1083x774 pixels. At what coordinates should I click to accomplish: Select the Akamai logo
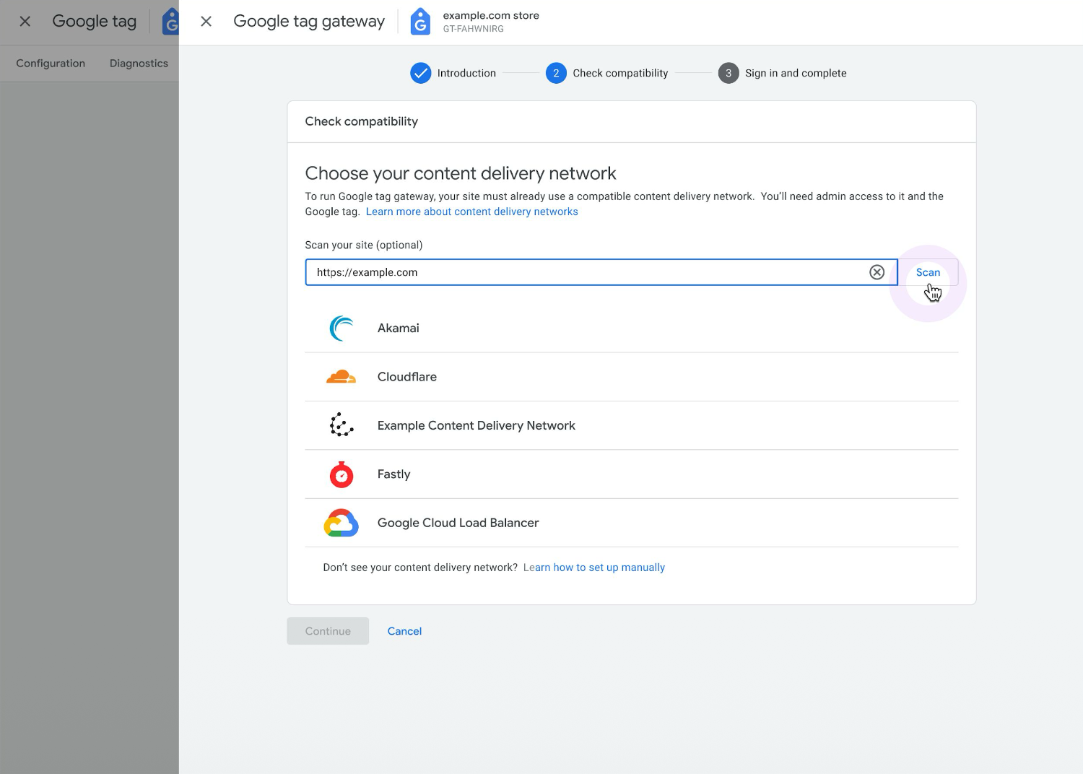point(341,328)
